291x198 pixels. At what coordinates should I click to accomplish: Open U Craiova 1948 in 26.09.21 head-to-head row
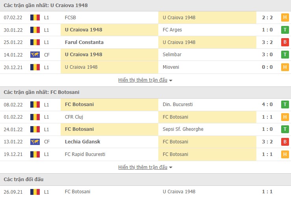point(179,192)
